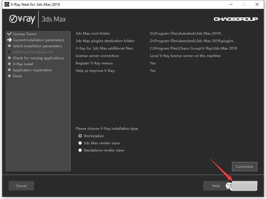Select Check for running applications step
Image resolution: width=266 pixels, height=199 pixels.
pyautogui.click(x=38, y=58)
